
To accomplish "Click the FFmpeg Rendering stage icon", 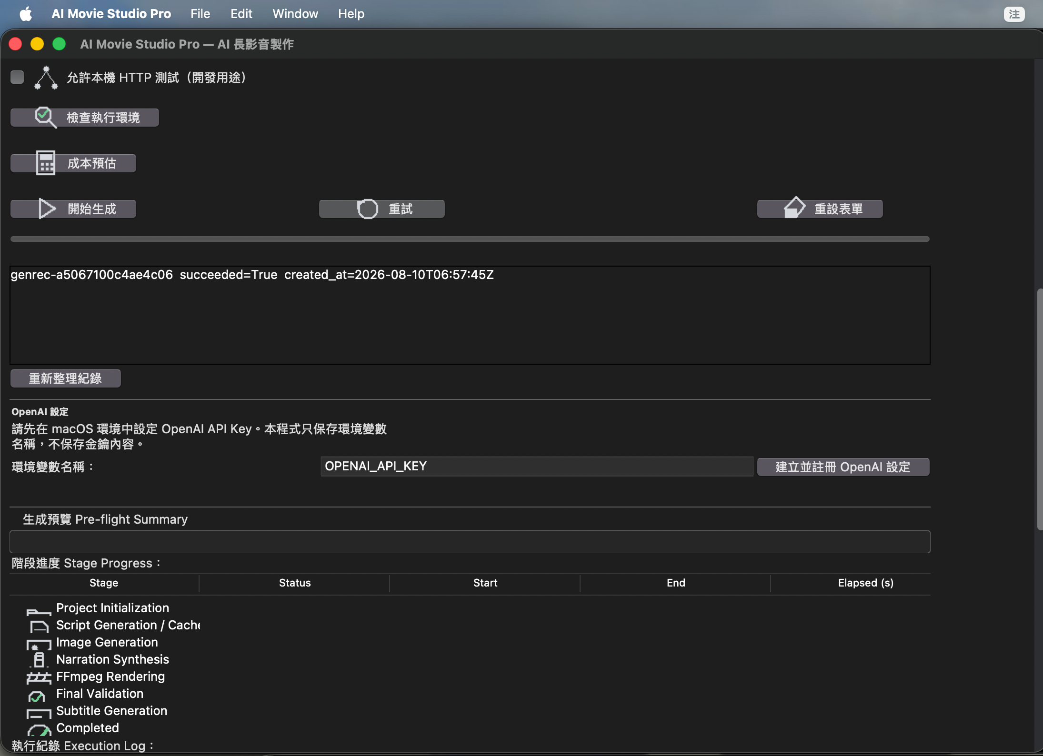I will (39, 678).
